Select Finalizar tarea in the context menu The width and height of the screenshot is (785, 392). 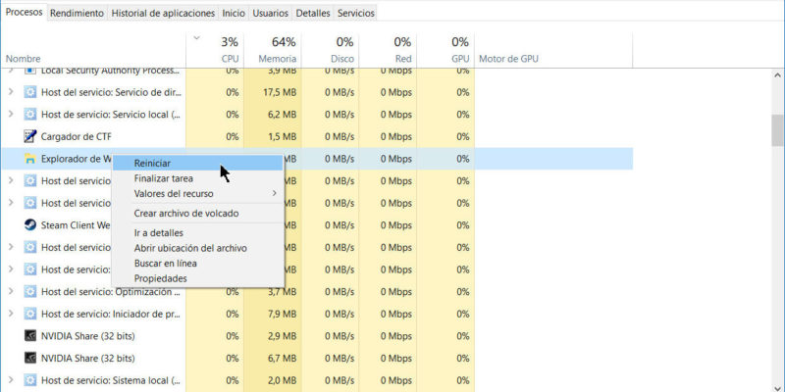click(163, 178)
